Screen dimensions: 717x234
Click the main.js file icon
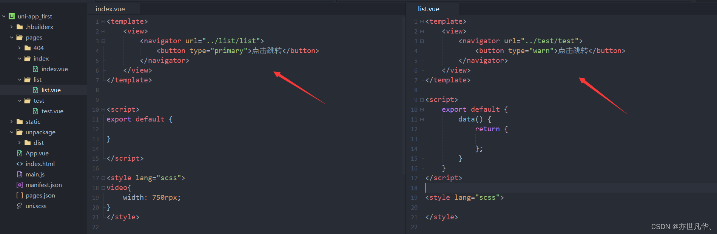(20, 174)
